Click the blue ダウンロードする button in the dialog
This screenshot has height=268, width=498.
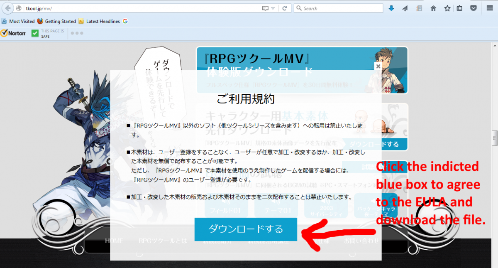point(246,229)
